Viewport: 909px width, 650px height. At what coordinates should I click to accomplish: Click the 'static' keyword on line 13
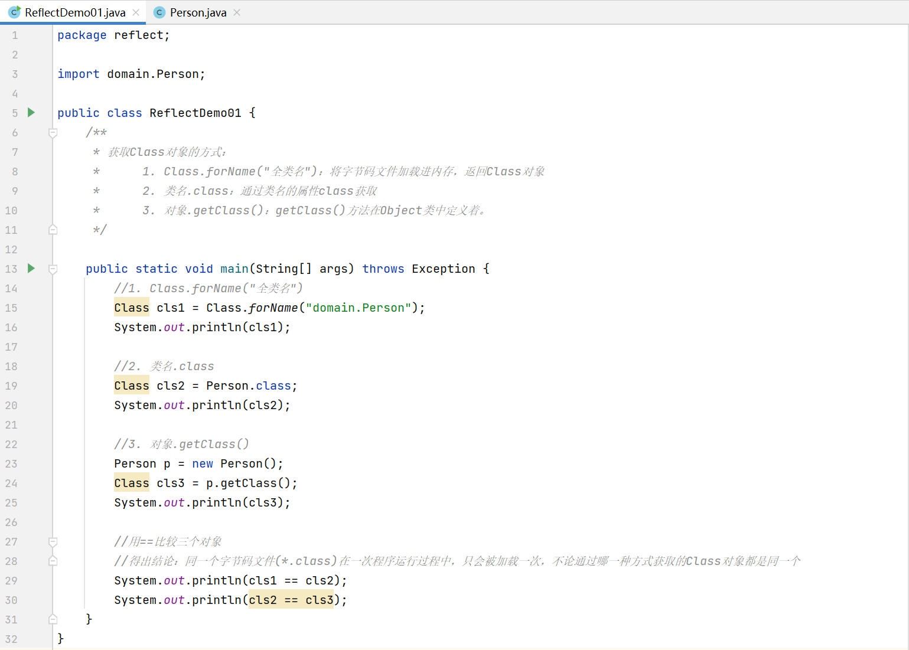pos(157,269)
